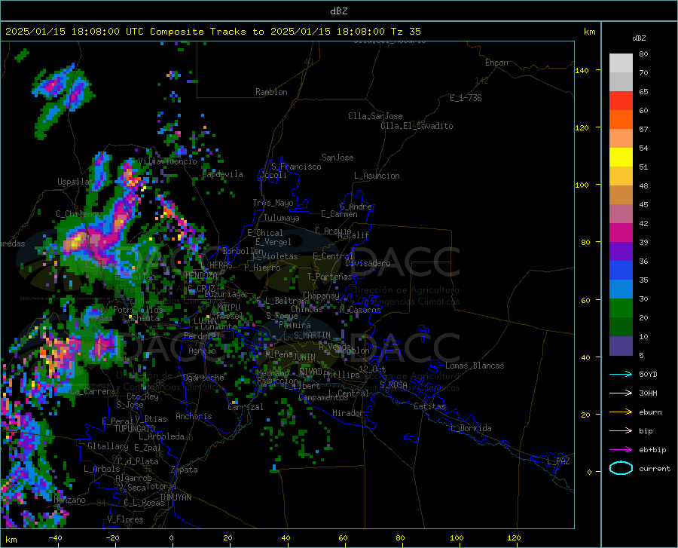Click the Catitas map label
The height and width of the screenshot is (548, 678).
pyautogui.click(x=429, y=406)
